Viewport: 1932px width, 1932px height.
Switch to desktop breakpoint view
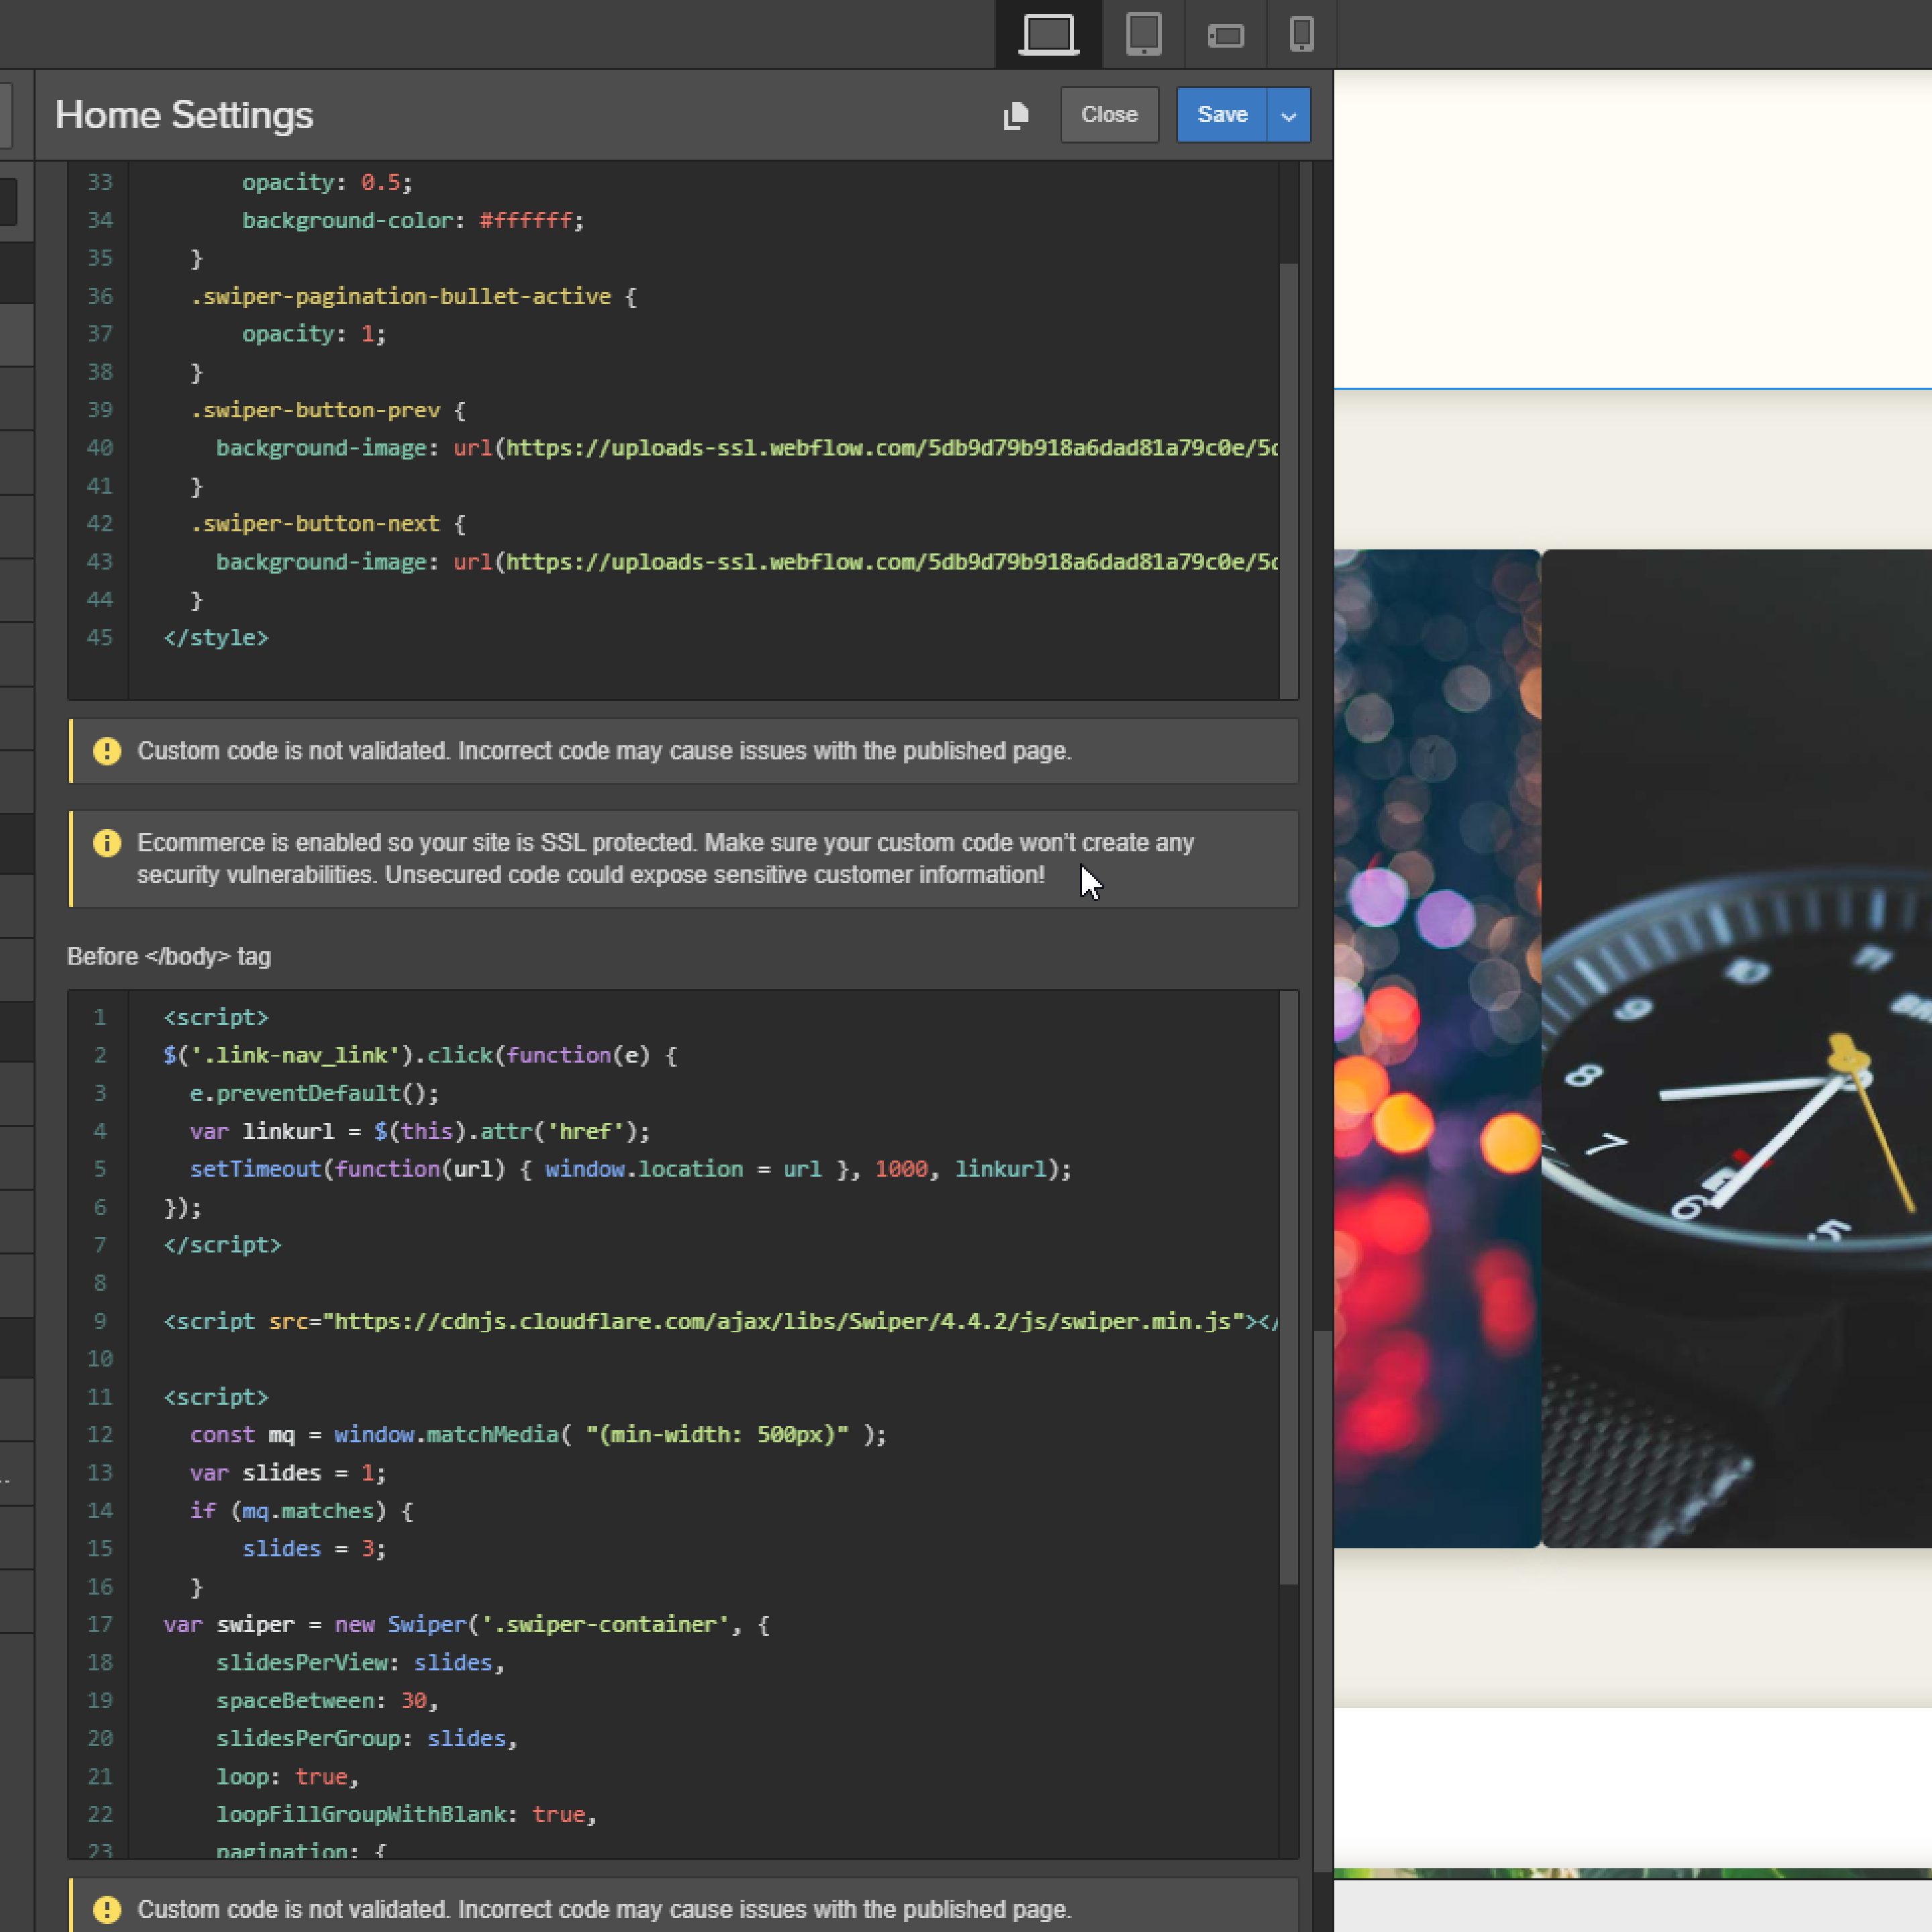tap(1049, 35)
